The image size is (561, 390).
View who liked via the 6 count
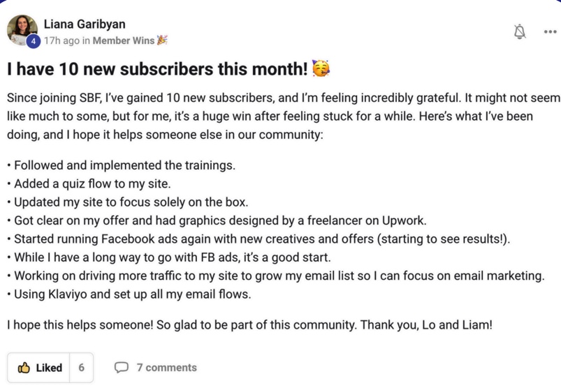[x=81, y=368]
